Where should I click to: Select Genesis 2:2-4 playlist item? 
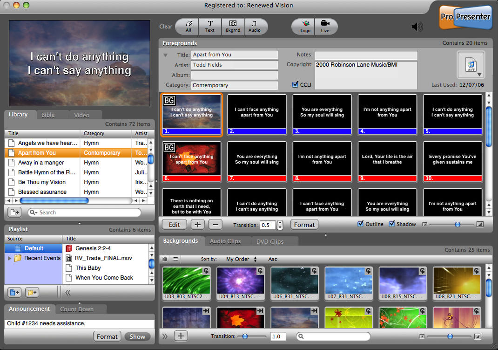106,248
